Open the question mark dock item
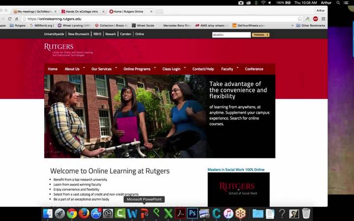The height and width of the screenshot is (221, 354). coord(282,213)
